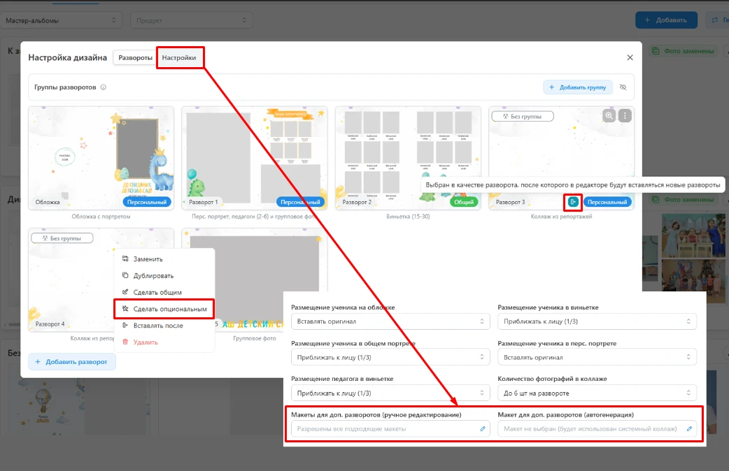729x471 pixels.
Task: Expand the Размещение ученика в перс. портрете dropdown
Action: point(597,357)
